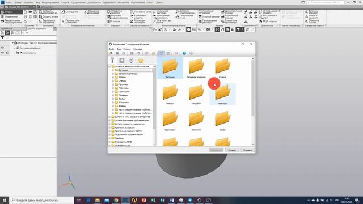Screen dimensions: 363x204
Task: Select the standard parts bolt tab icon
Action: click(x=112, y=61)
